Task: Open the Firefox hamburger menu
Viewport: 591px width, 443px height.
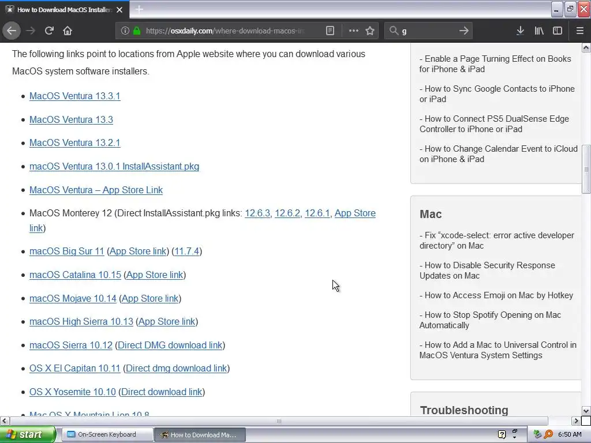Action: coord(580,31)
